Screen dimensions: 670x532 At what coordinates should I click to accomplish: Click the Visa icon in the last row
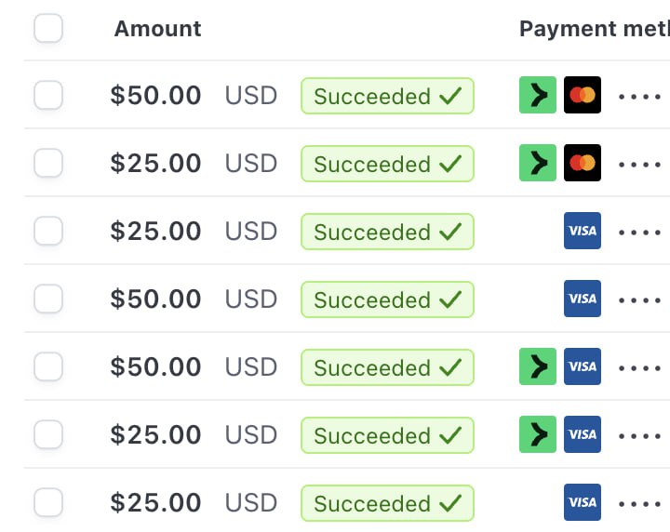coord(583,502)
